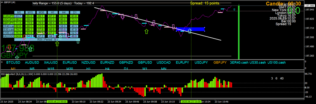Click USDCAD in the symbol row
Screen dimensions: 316x104
pos(164,63)
